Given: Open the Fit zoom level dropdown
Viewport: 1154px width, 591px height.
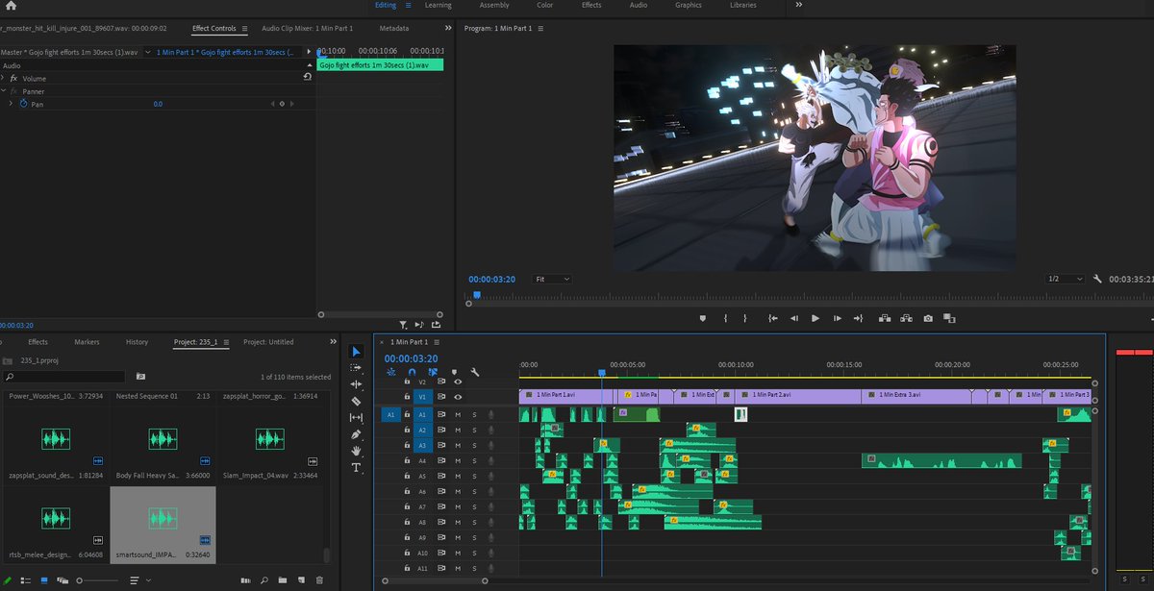Looking at the screenshot, I should (553, 279).
